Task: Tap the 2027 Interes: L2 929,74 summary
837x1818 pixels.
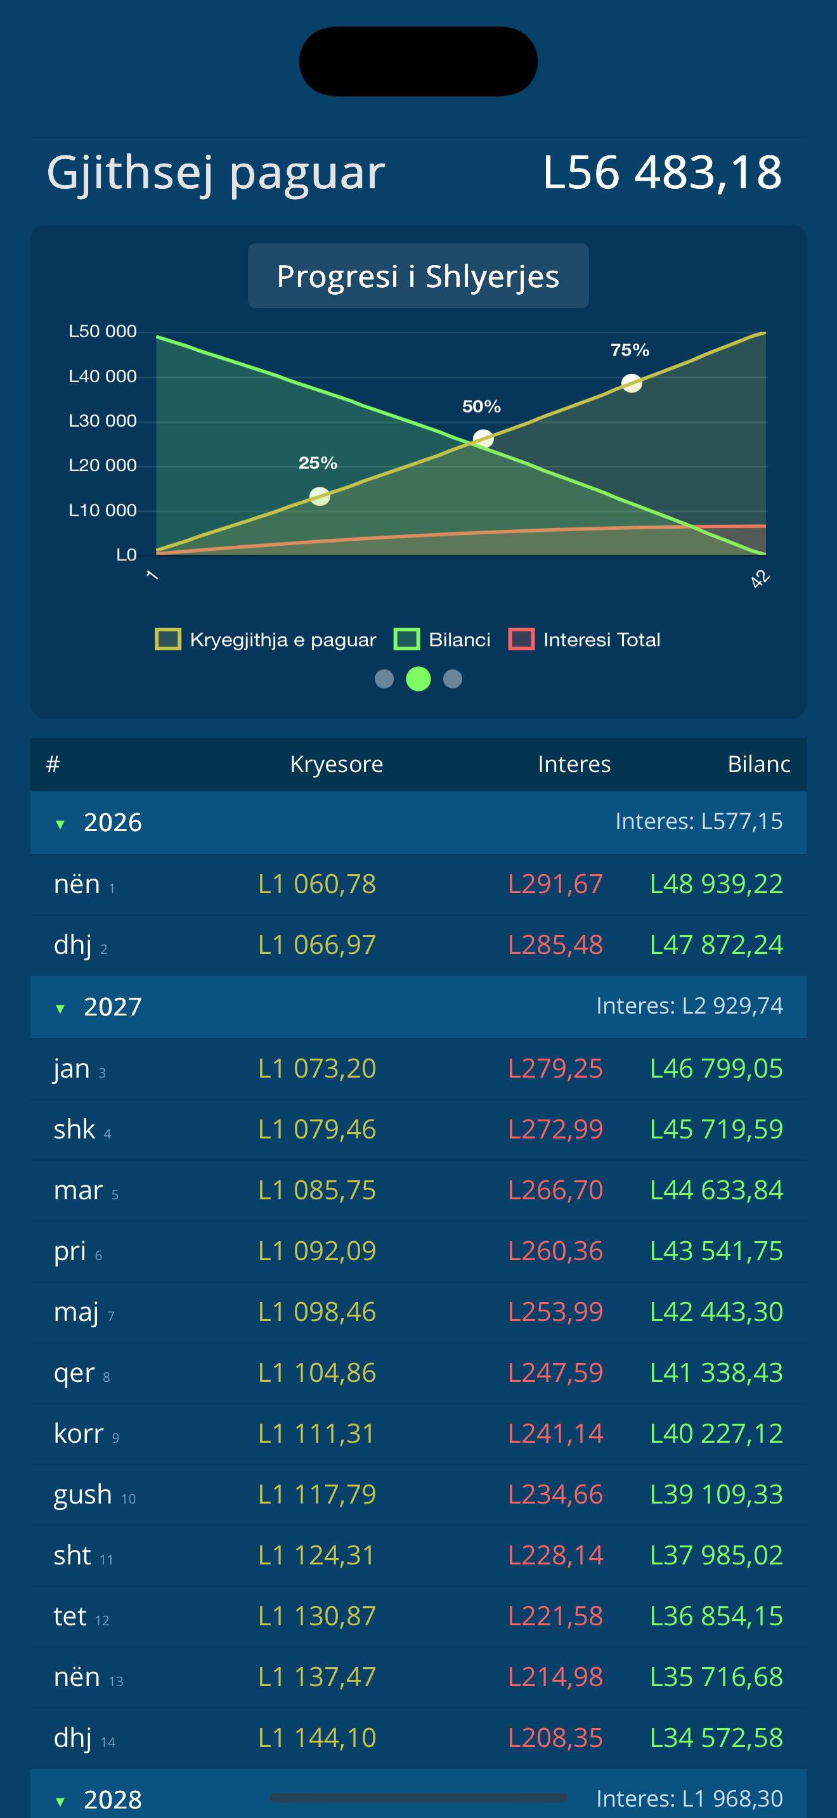Action: 689,1006
